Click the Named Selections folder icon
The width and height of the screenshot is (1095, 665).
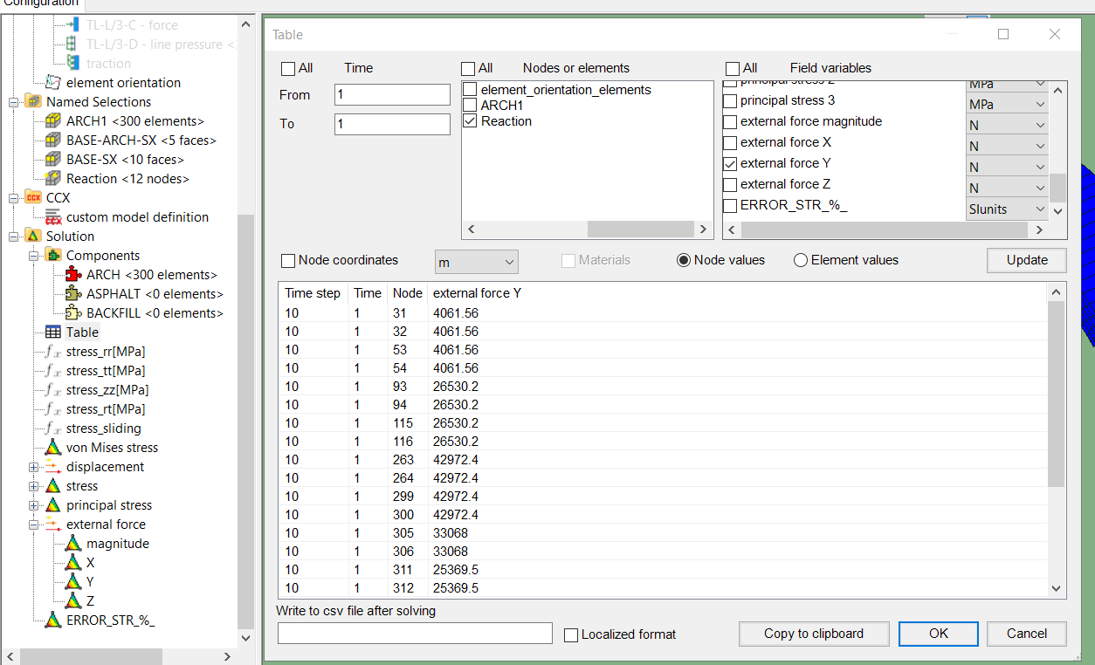(x=33, y=102)
